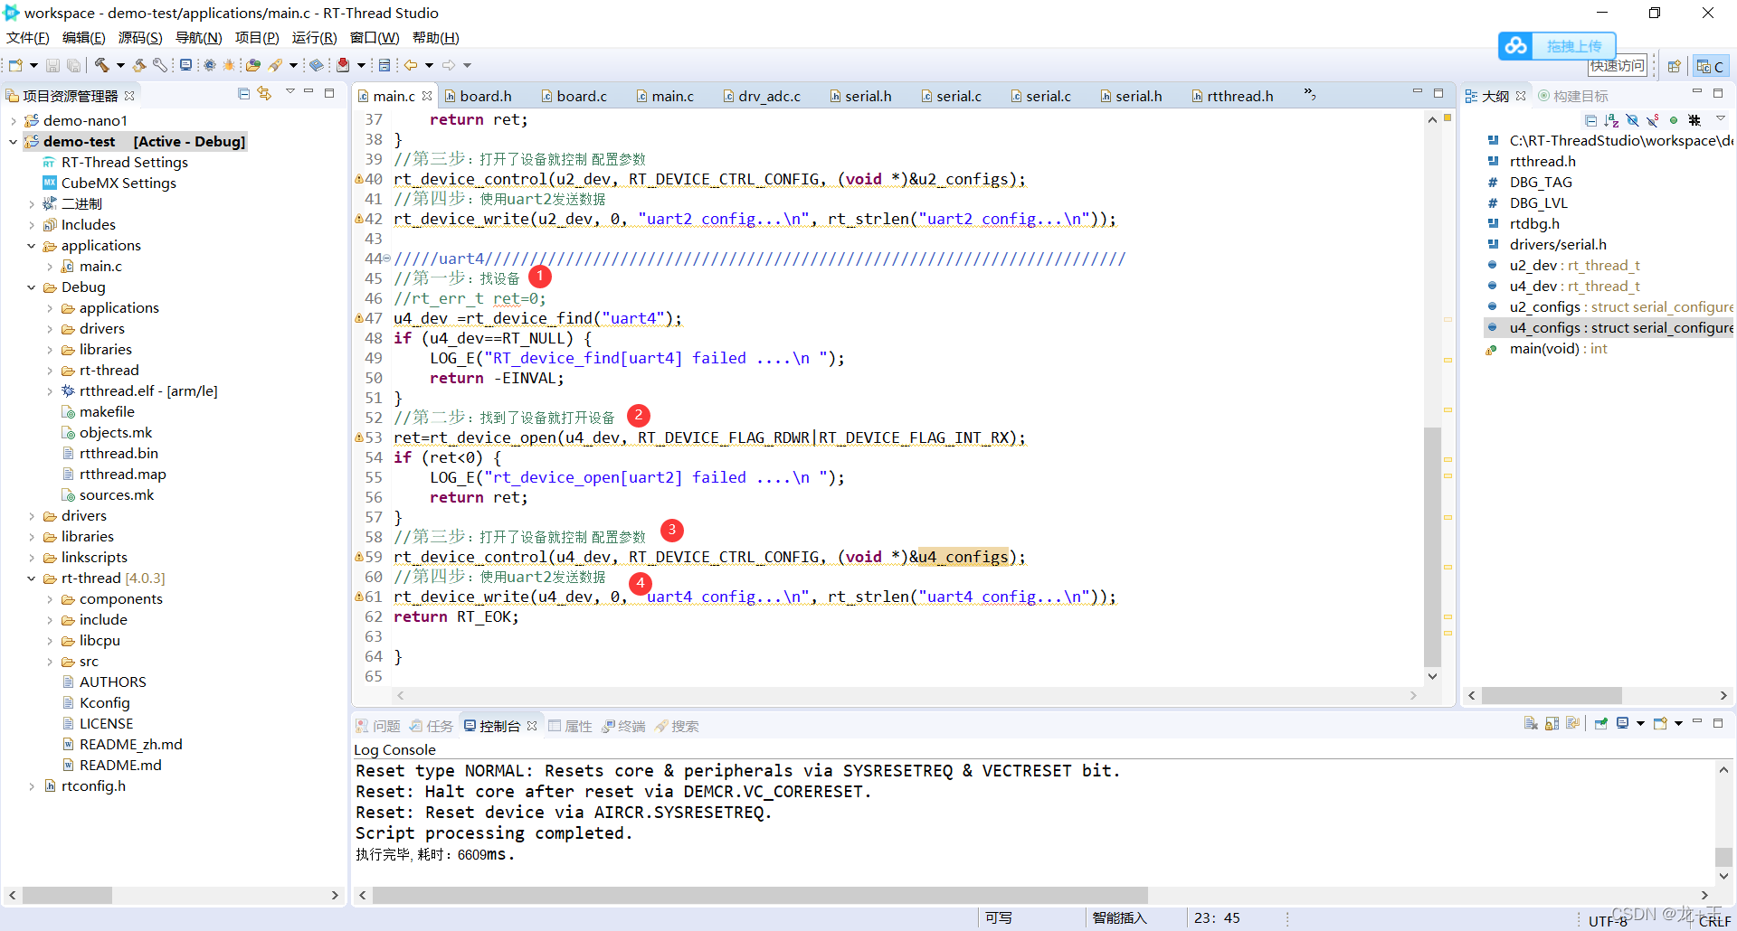Open the 项目(P) menu
1737x931 pixels.
click(x=257, y=38)
